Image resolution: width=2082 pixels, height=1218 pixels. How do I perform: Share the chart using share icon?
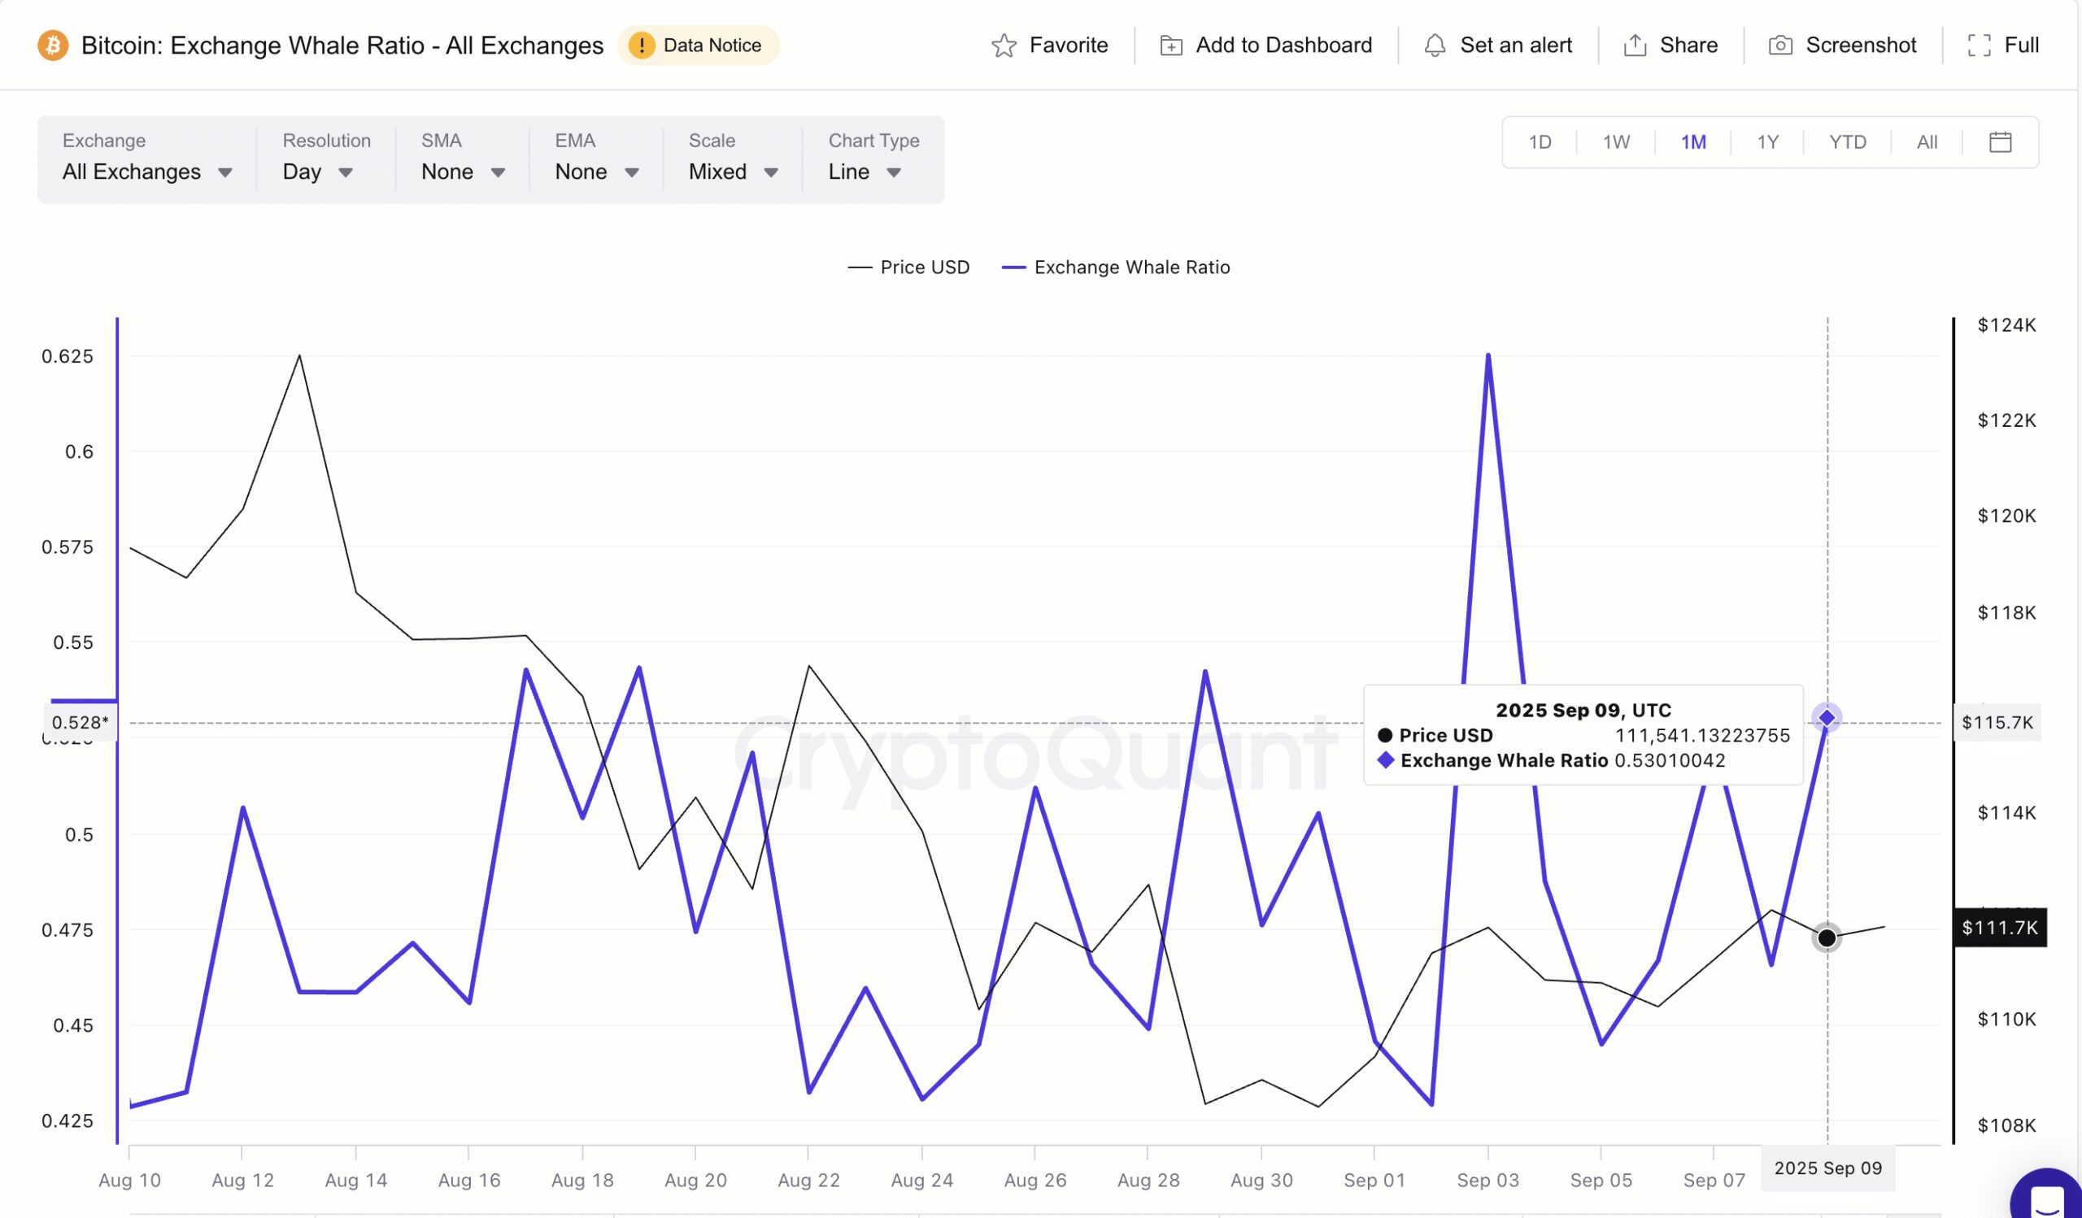pos(1636,46)
